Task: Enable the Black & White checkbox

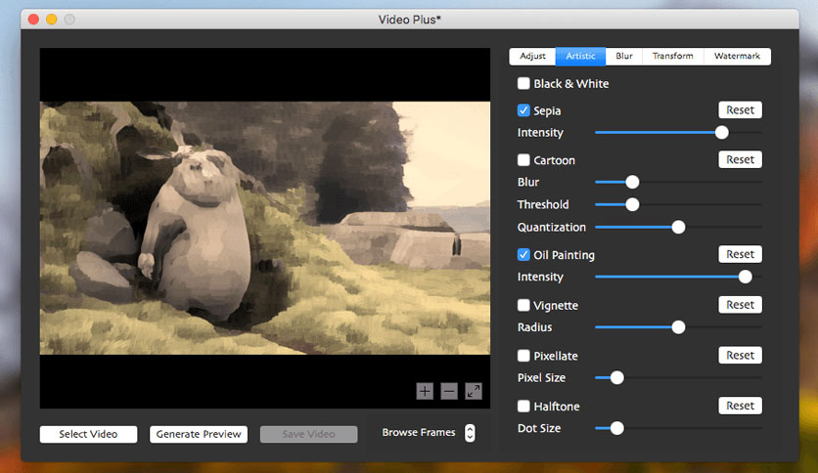Action: click(523, 83)
